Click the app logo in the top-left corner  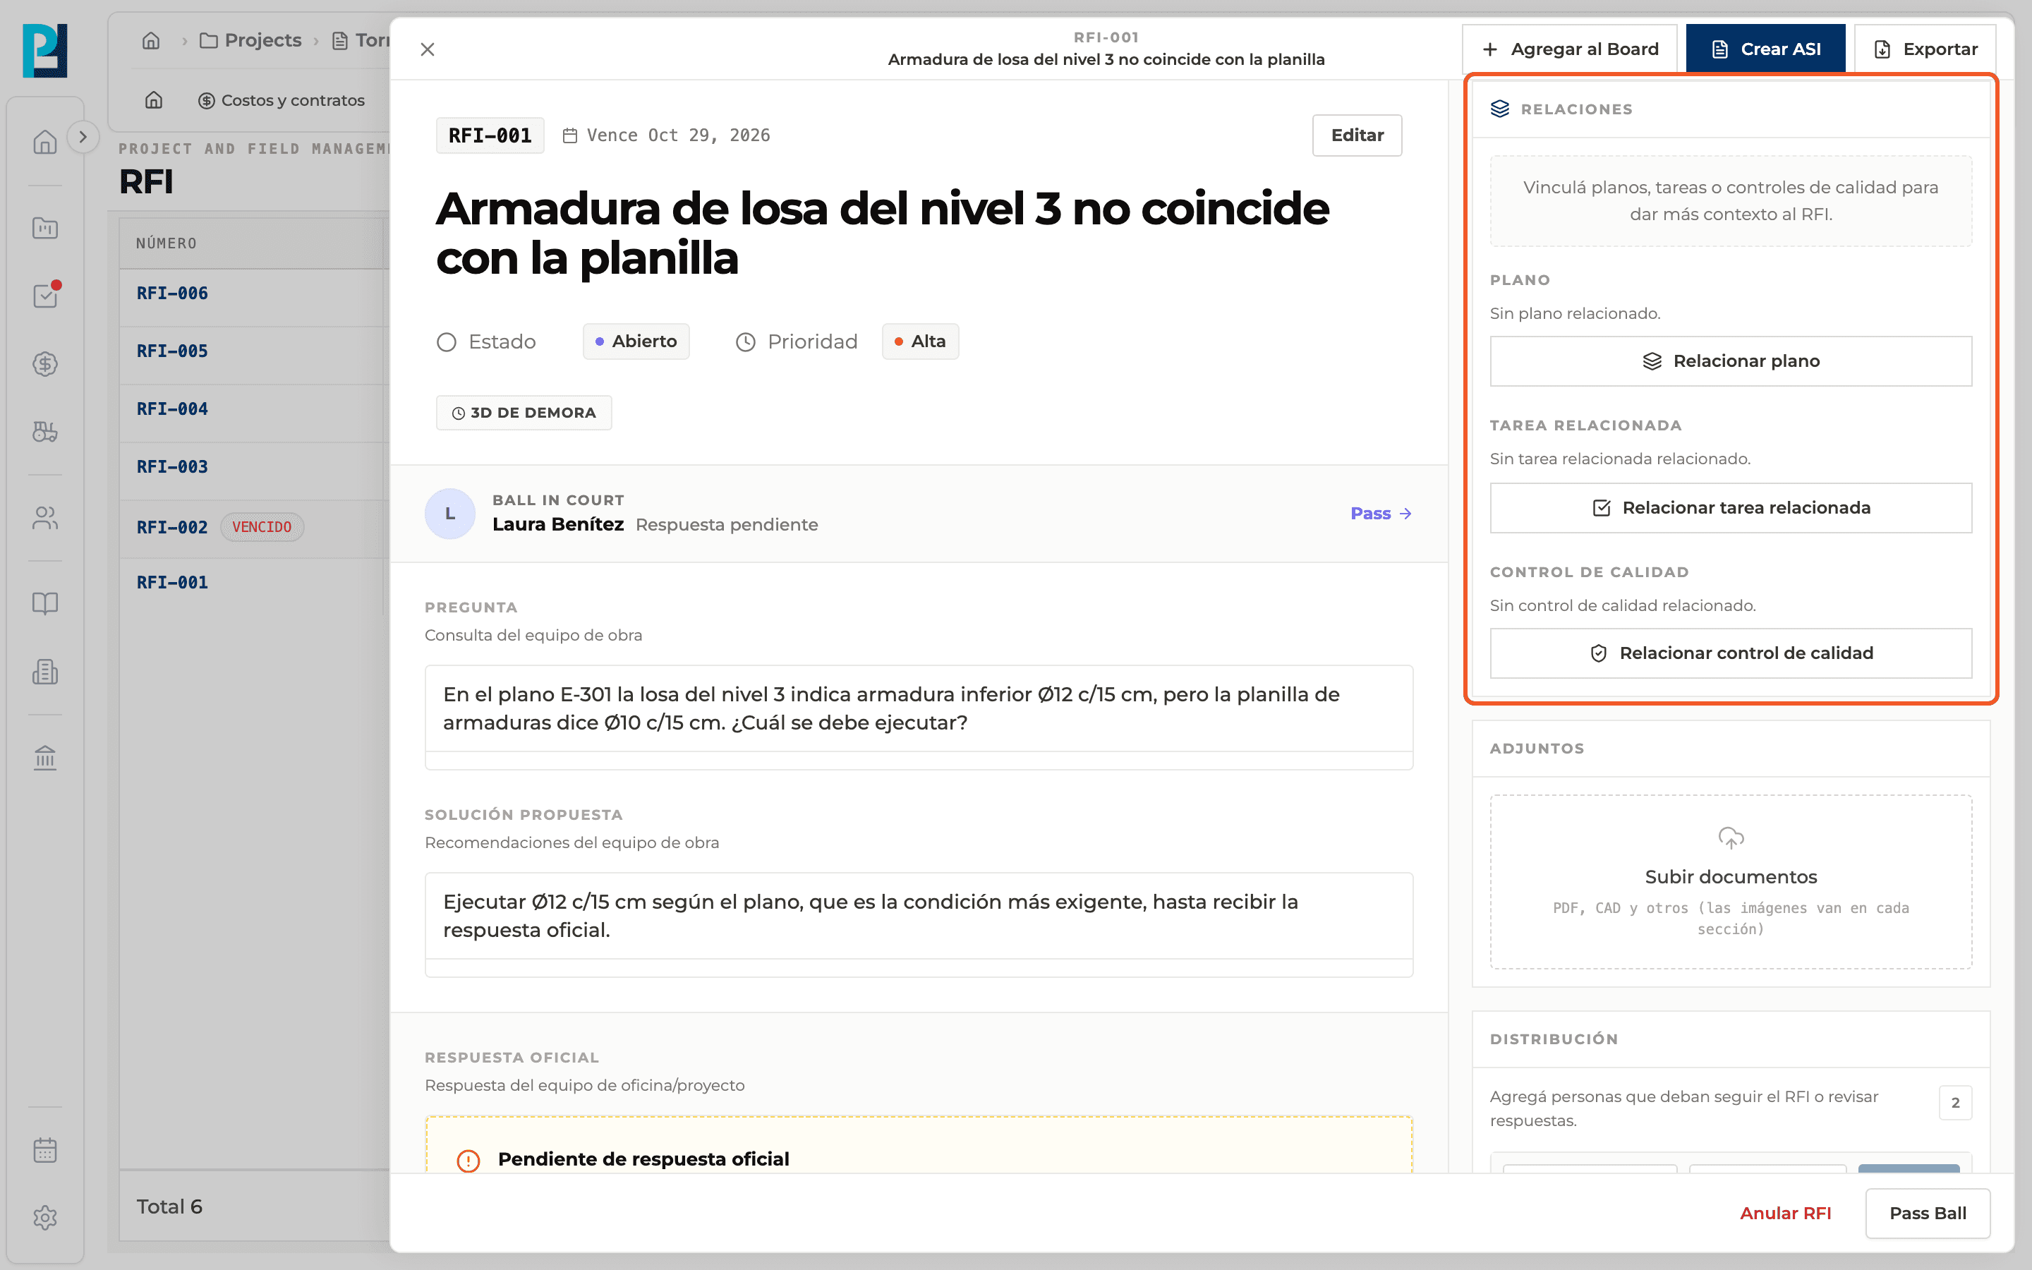[x=44, y=50]
